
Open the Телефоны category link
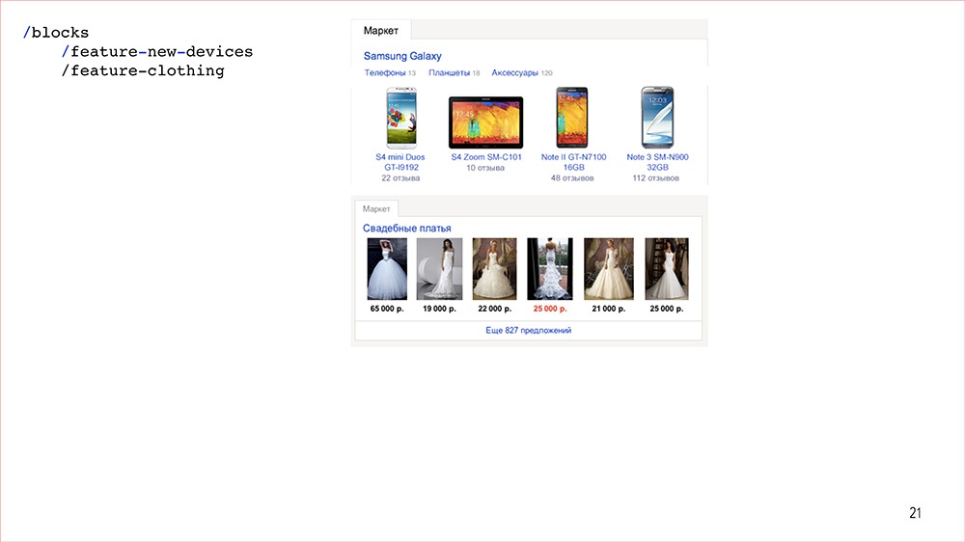[385, 72]
